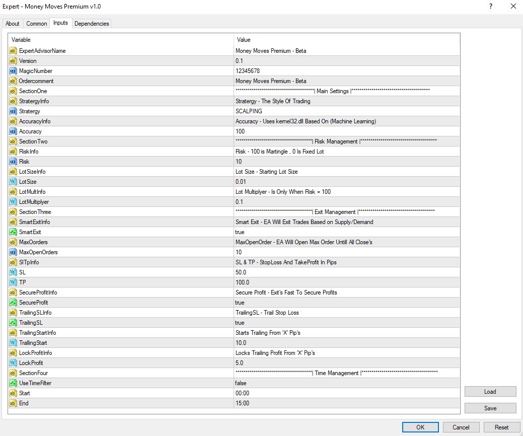Click the double-type icon beside LockProfit
This screenshot has height=436, width=523.
13,363
